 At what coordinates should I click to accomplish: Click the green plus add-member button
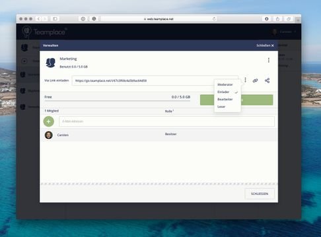49,121
